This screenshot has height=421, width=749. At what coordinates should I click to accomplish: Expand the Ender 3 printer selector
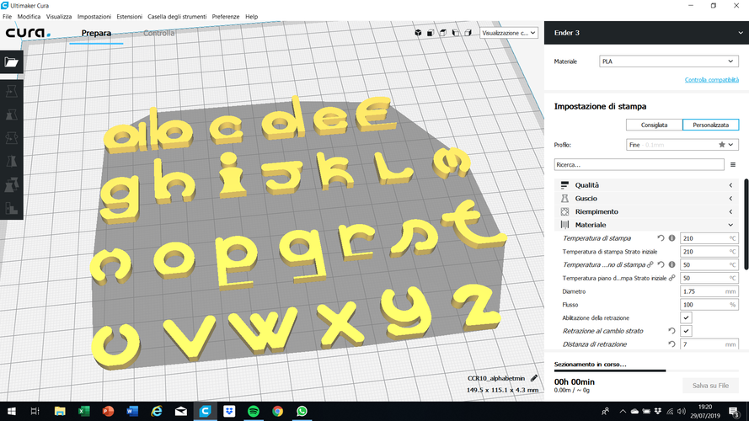pyautogui.click(x=646, y=33)
